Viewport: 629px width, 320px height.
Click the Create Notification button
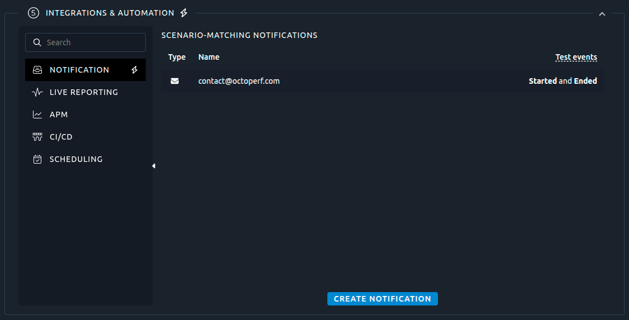click(382, 299)
